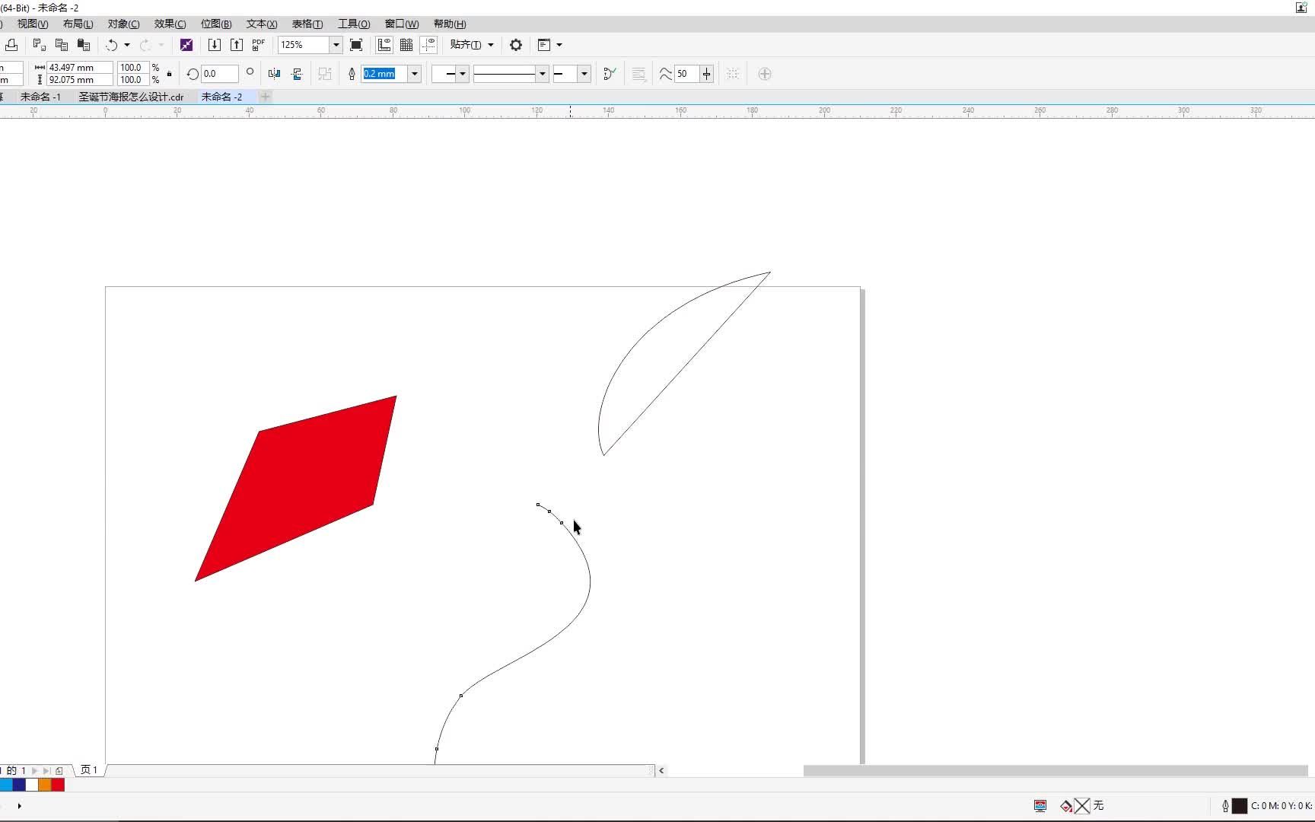Click the Publish to PDF icon
The width and height of the screenshot is (1315, 822).
pos(259,45)
